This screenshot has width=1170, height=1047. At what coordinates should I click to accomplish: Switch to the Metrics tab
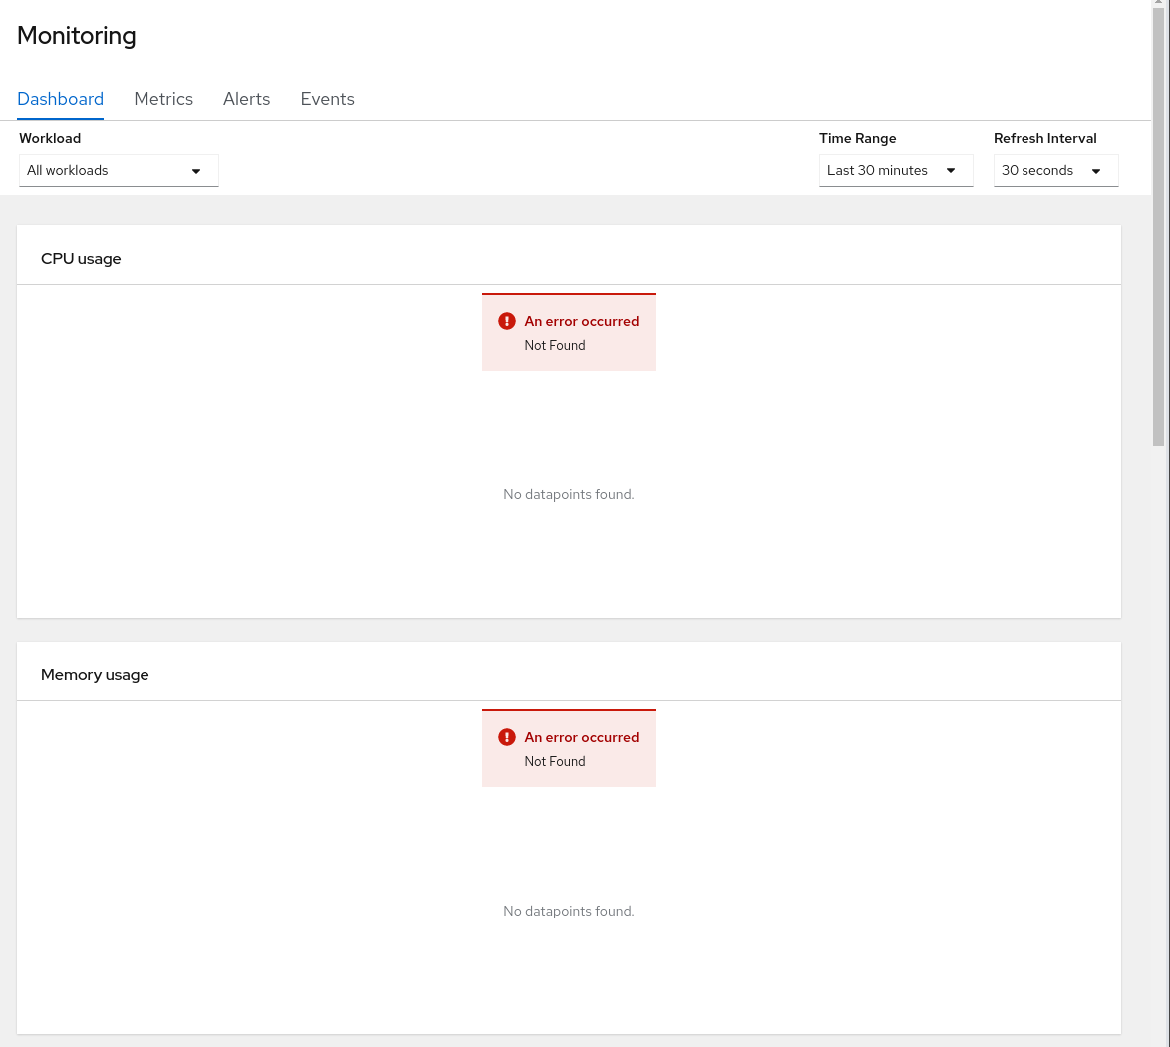(163, 99)
